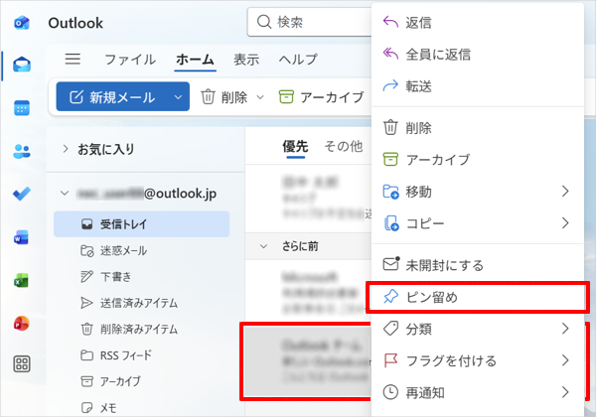Collapse the さらに前 message group
This screenshot has width=596, height=417.
pyautogui.click(x=263, y=246)
